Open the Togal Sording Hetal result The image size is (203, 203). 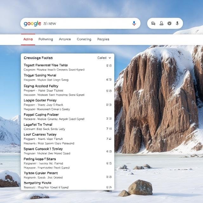coord(40,75)
